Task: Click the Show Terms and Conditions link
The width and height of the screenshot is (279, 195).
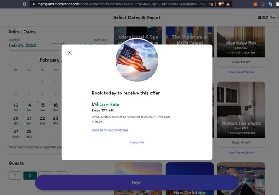Action: [x=110, y=130]
